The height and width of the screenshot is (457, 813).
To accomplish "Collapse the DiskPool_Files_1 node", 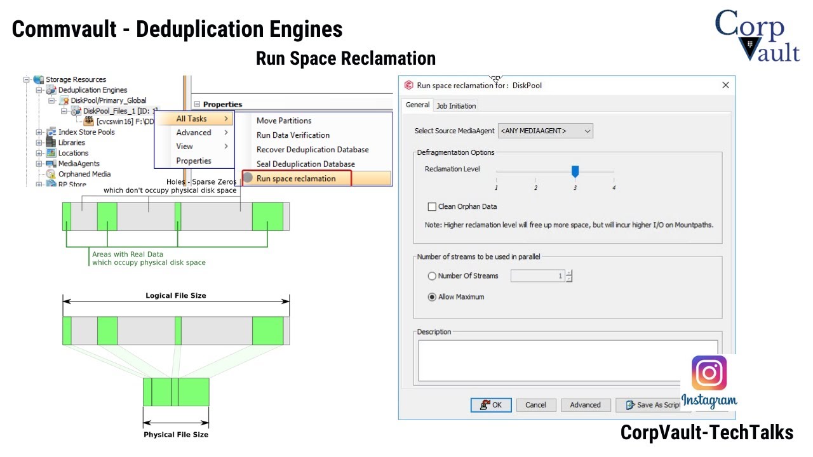I will 64,111.
